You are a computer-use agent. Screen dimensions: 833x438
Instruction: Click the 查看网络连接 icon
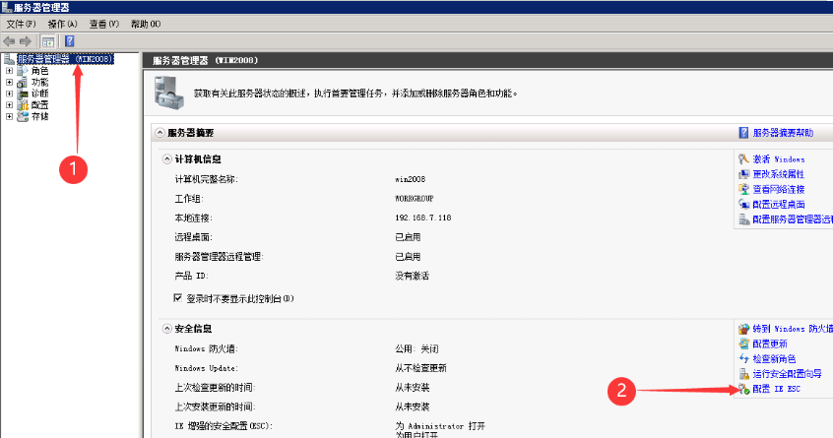tap(743, 189)
